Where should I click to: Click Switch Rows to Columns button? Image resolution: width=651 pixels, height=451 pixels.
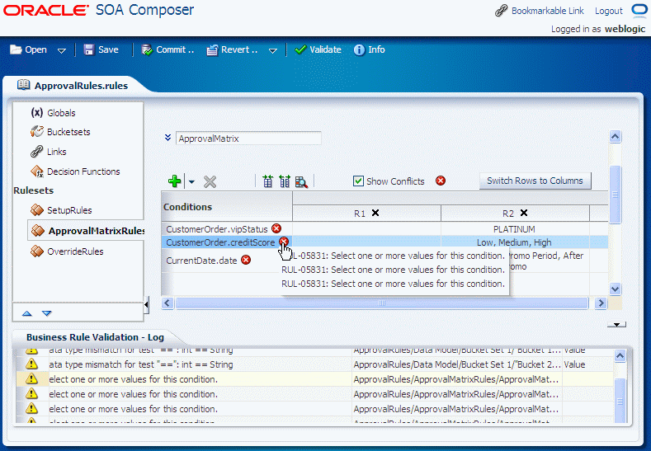535,181
